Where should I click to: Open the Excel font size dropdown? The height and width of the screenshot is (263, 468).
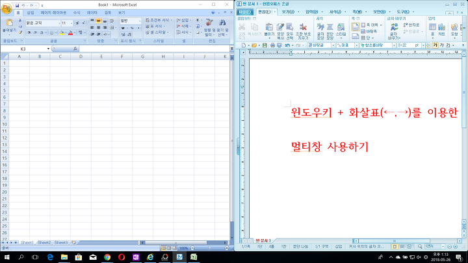71,23
